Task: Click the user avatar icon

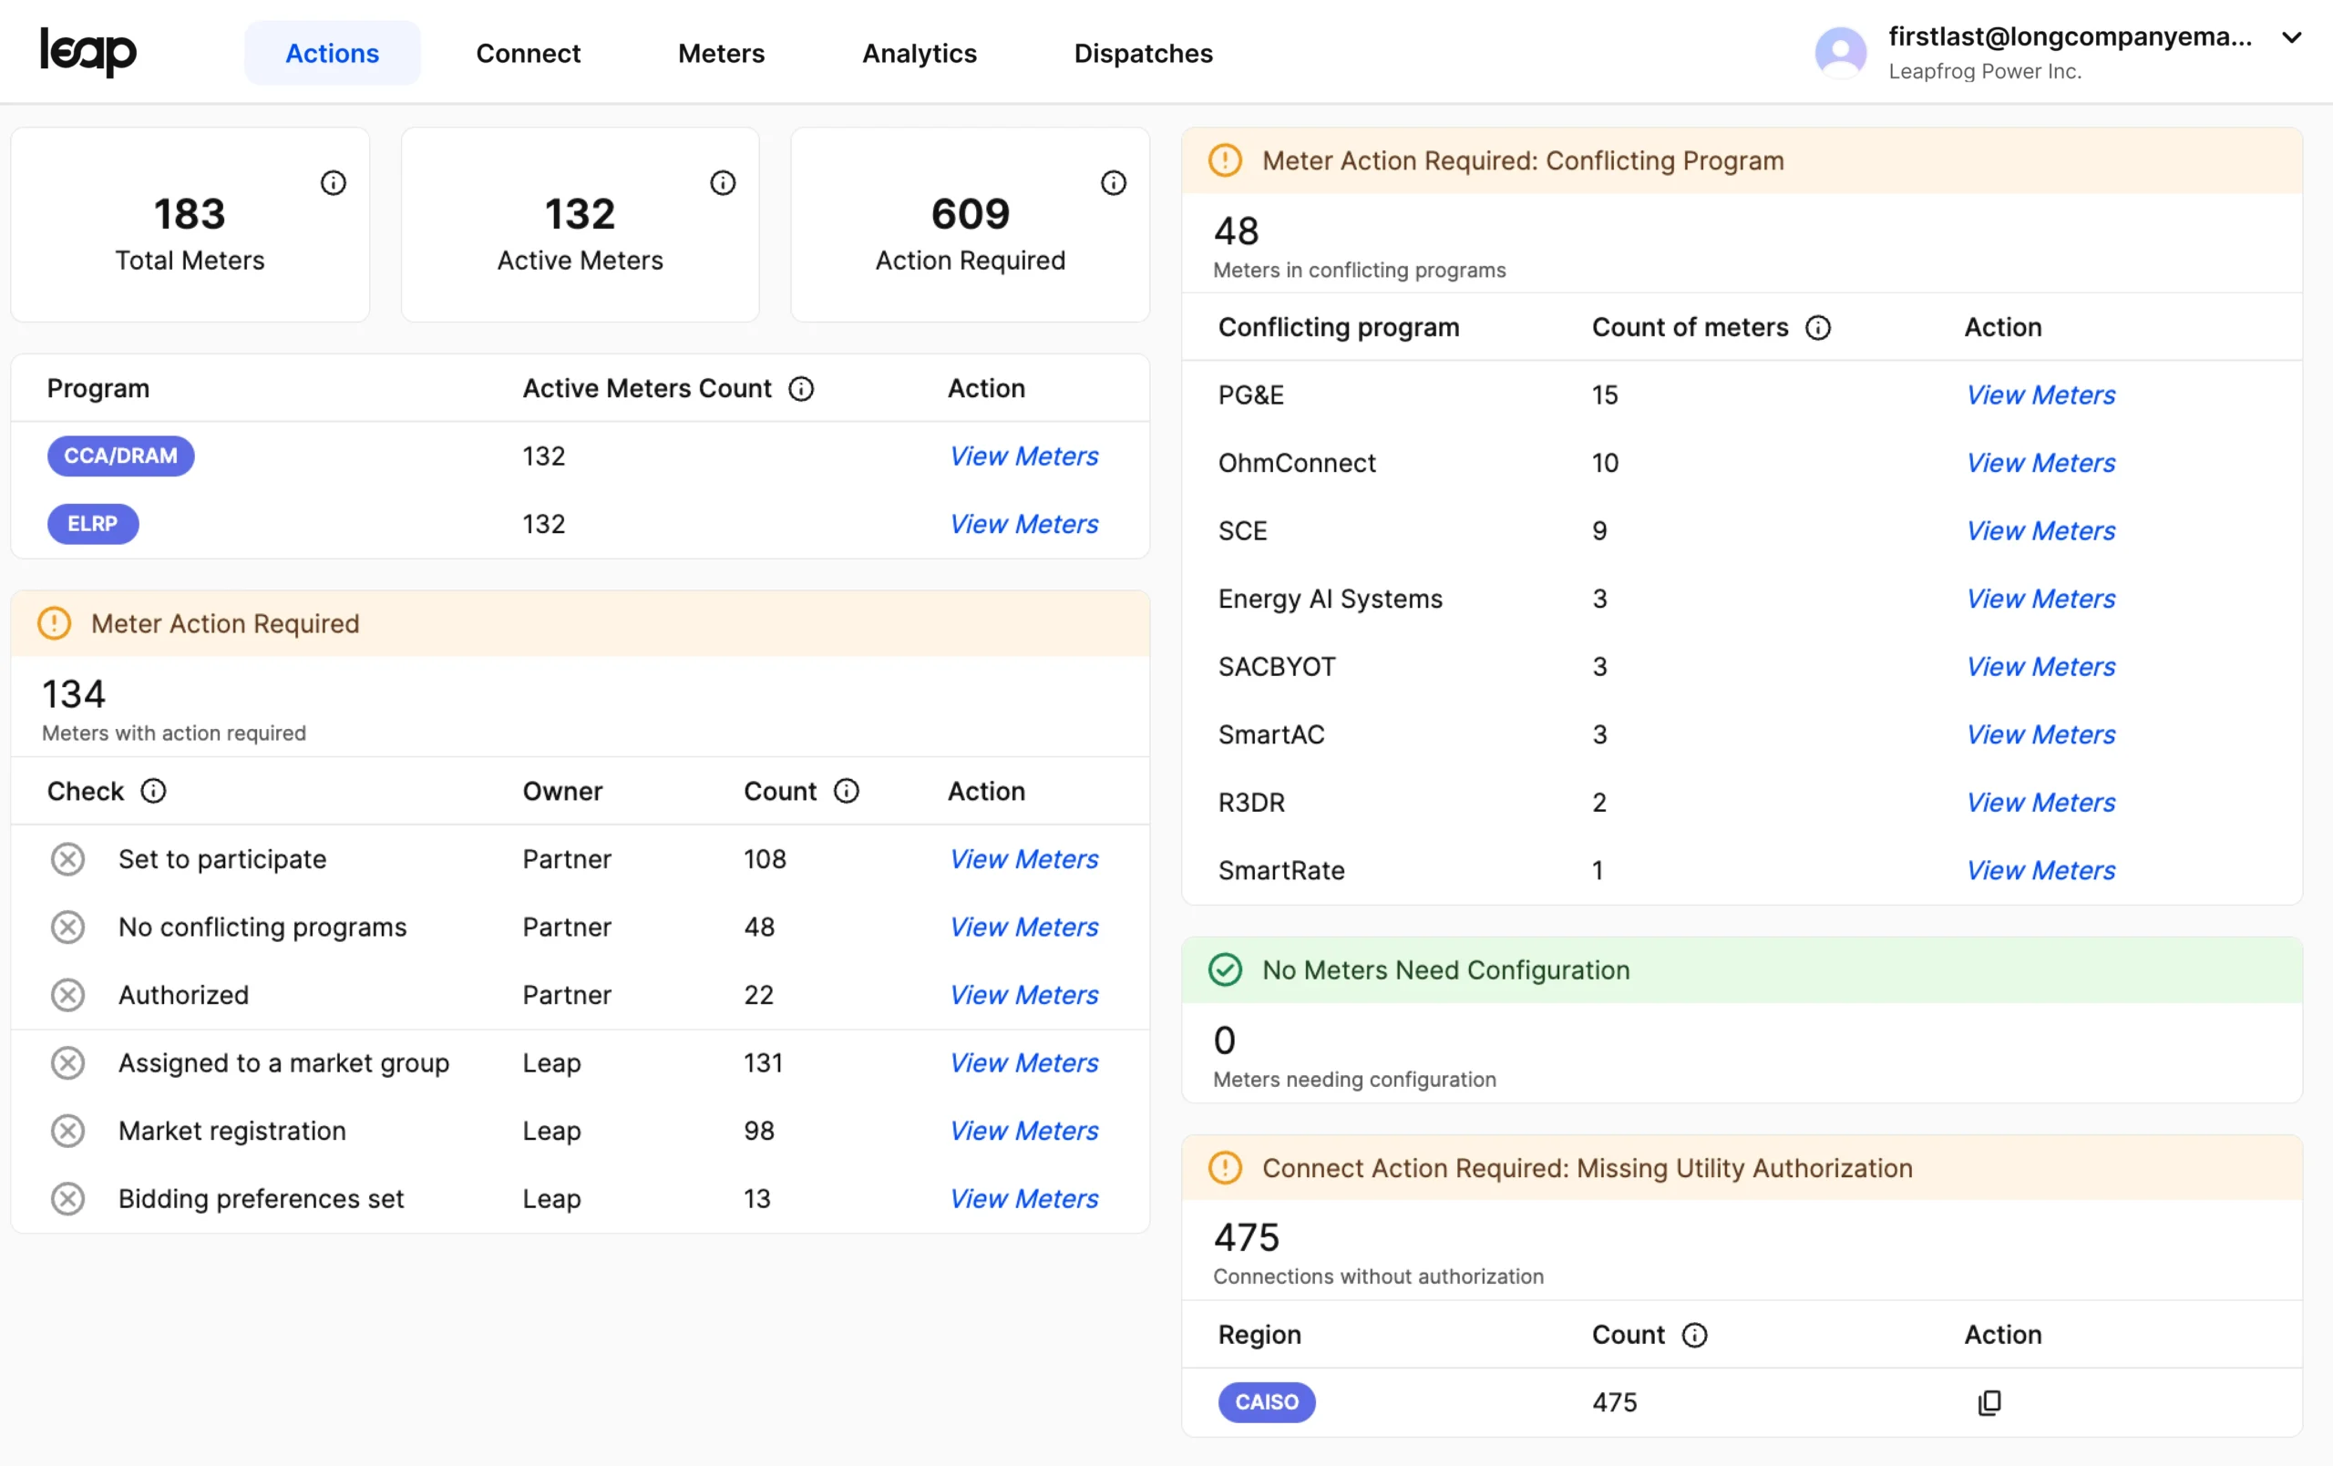Action: tap(1840, 52)
